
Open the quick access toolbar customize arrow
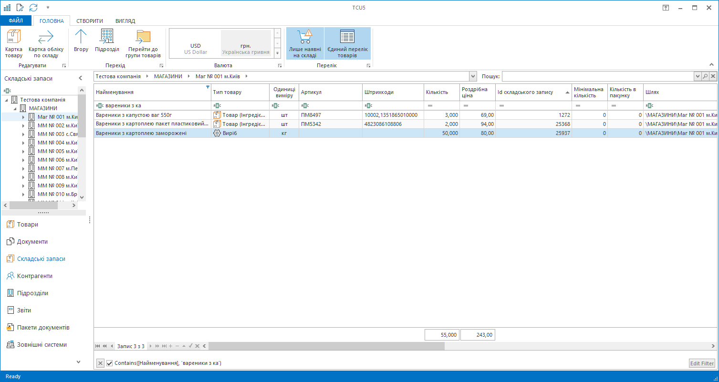[x=48, y=8]
